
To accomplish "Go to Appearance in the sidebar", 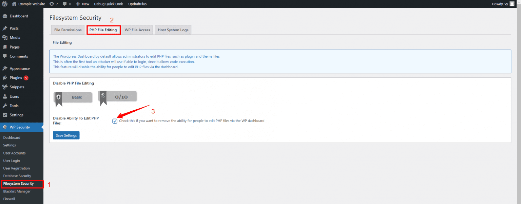I will [x=19, y=69].
